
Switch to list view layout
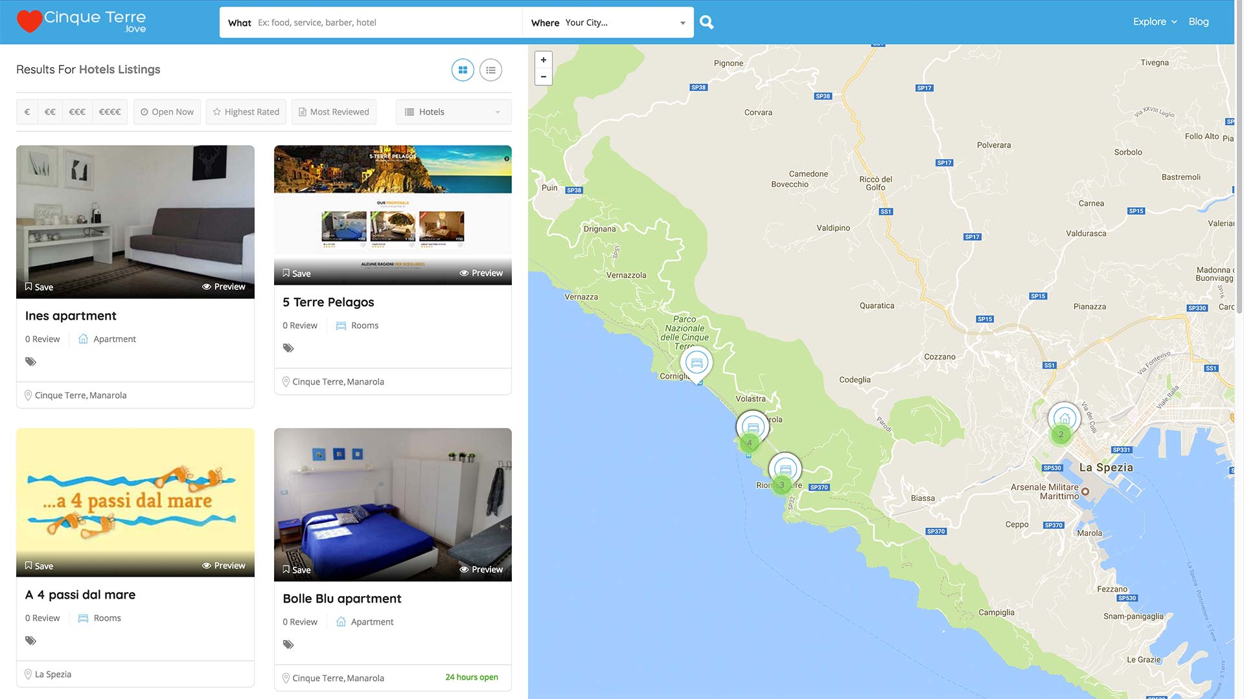[490, 70]
